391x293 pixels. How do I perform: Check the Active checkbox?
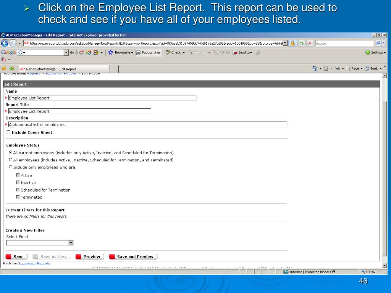click(18, 175)
